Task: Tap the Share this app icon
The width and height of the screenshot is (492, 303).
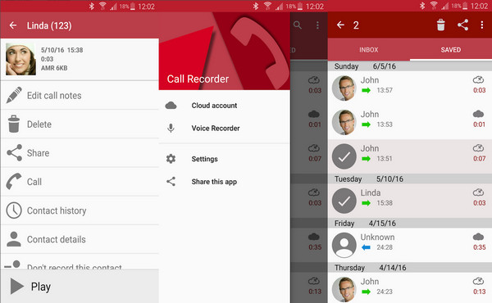Action: (171, 182)
